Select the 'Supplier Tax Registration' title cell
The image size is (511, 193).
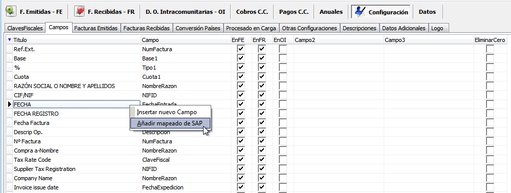76,169
